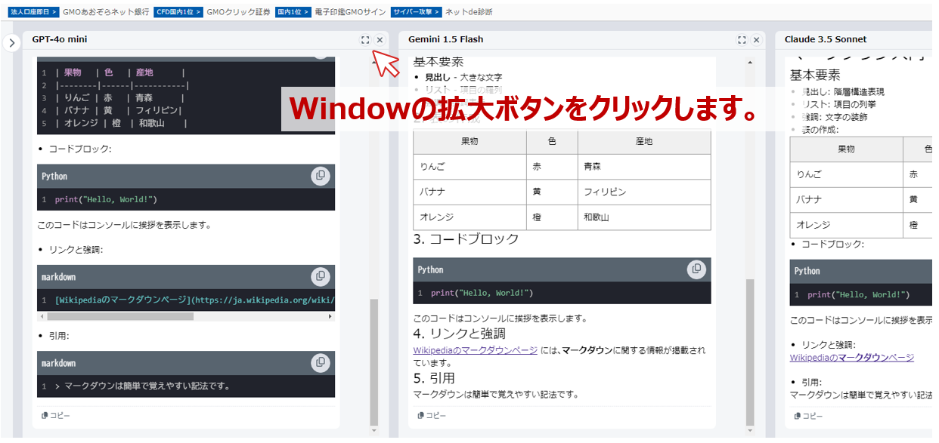The image size is (939, 443).
Task: Copy the Wikipedia link markdown block in GPT-4o mini
Action: [321, 276]
